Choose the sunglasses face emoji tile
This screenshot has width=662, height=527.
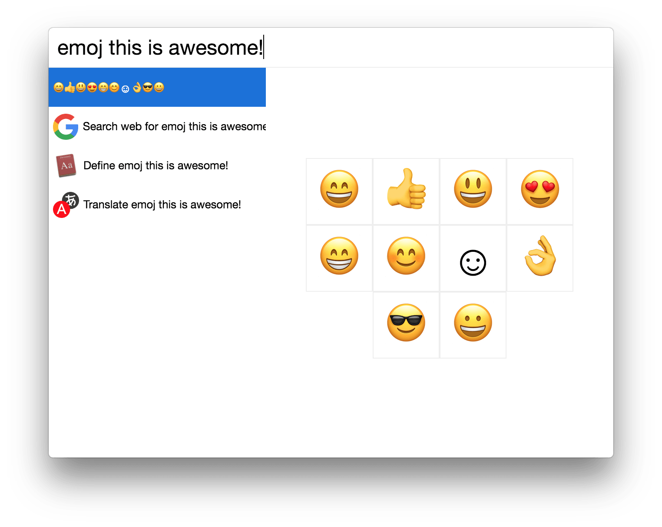pyautogui.click(x=406, y=325)
